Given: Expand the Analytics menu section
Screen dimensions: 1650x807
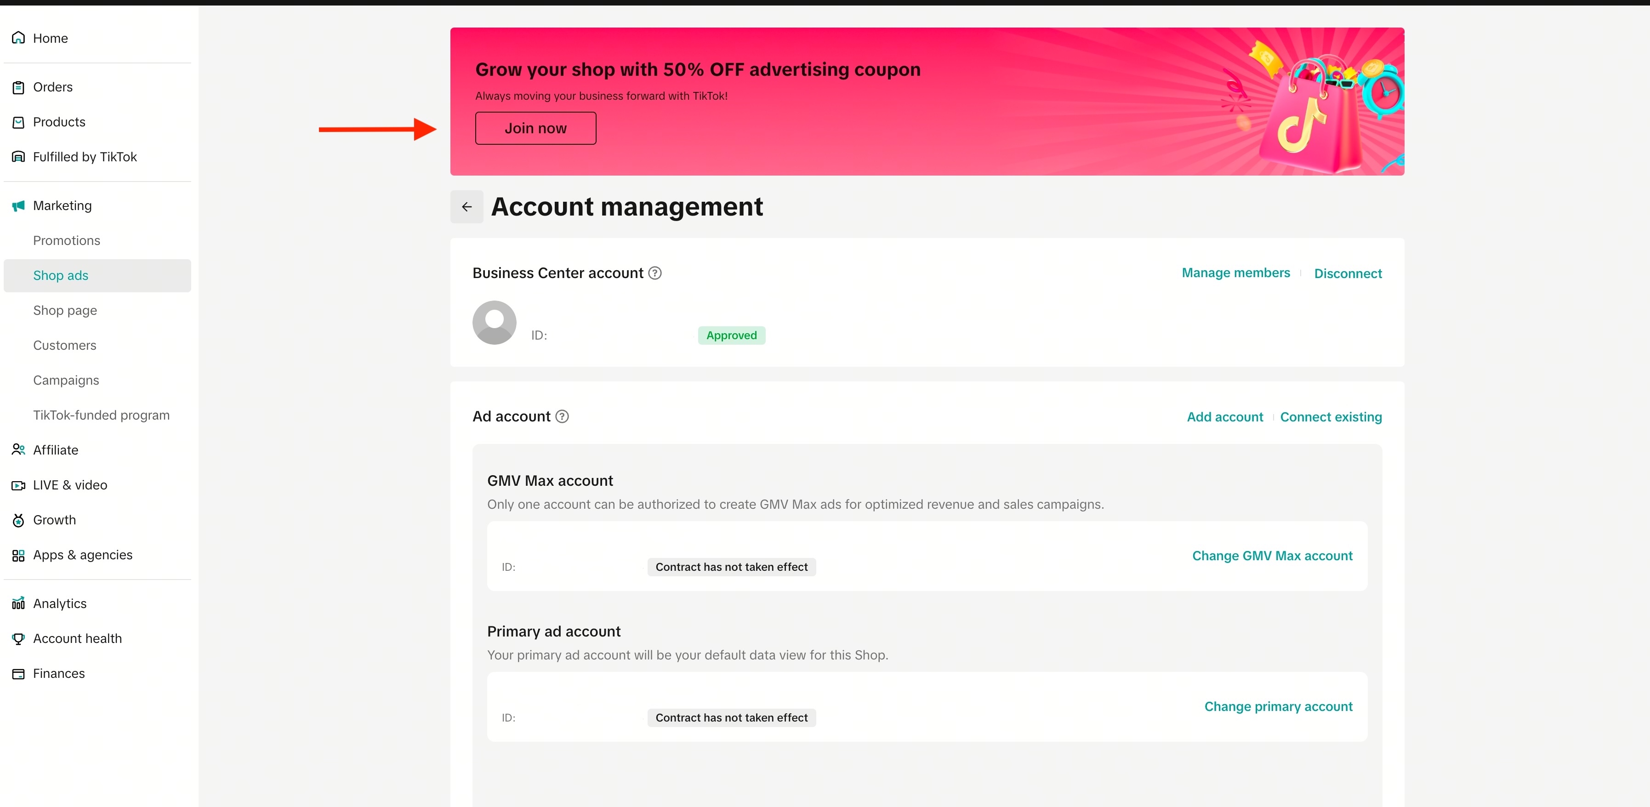Looking at the screenshot, I should pyautogui.click(x=97, y=603).
